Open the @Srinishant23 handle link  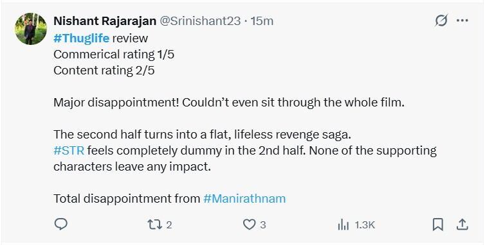coord(200,21)
